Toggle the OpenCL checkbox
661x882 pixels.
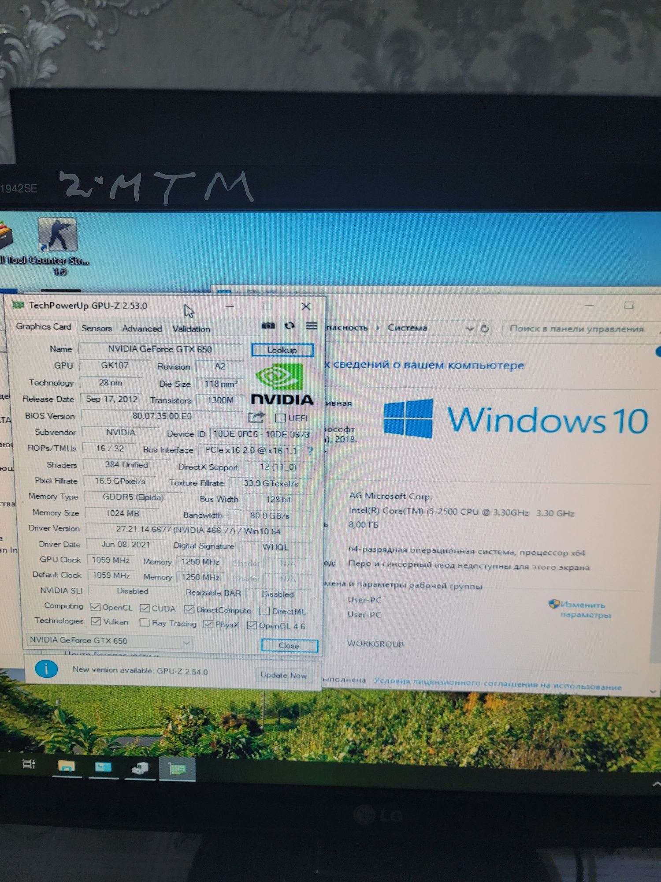95,607
